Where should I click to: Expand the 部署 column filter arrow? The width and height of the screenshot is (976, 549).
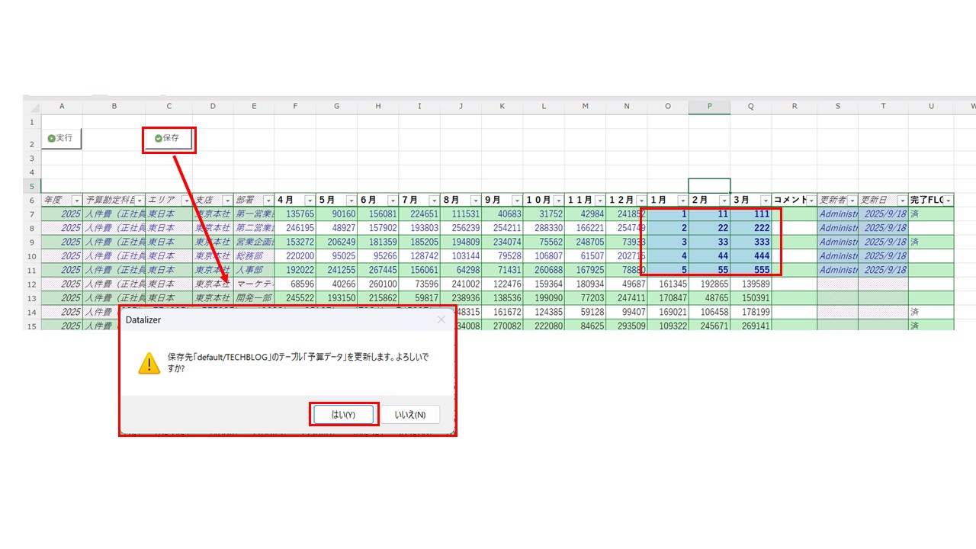coord(268,201)
